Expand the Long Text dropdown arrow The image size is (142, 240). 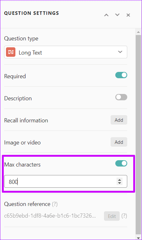(x=120, y=52)
